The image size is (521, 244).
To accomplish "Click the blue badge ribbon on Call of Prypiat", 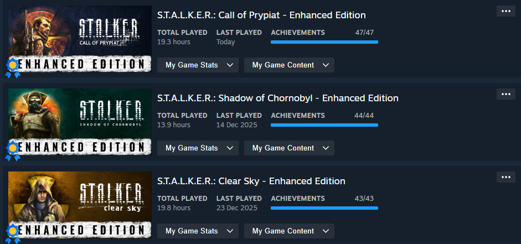I will click(12, 68).
